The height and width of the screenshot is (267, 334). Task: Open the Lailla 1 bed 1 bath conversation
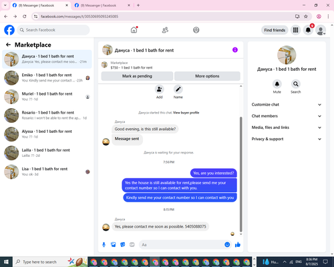47,153
